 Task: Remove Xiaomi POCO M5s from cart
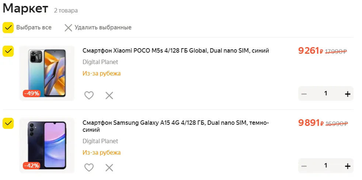(x=109, y=95)
